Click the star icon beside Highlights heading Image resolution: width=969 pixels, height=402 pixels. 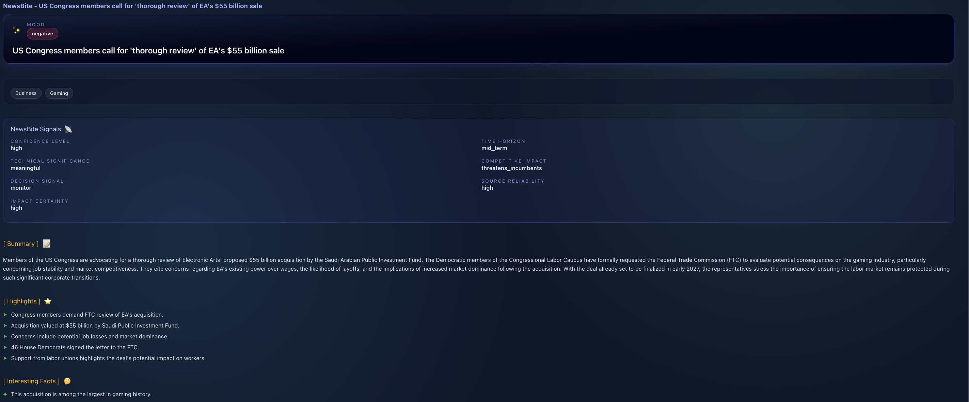pyautogui.click(x=48, y=301)
